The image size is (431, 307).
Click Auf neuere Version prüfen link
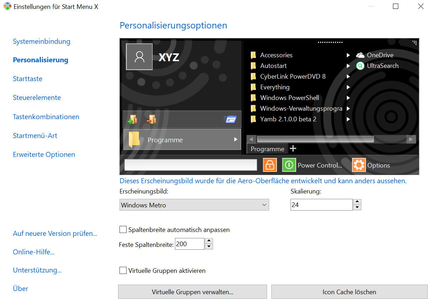coord(55,233)
